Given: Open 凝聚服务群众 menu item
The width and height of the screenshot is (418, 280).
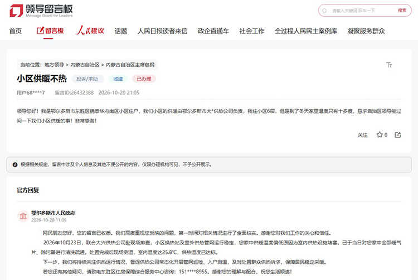Looking at the screenshot, I should [x=366, y=31].
